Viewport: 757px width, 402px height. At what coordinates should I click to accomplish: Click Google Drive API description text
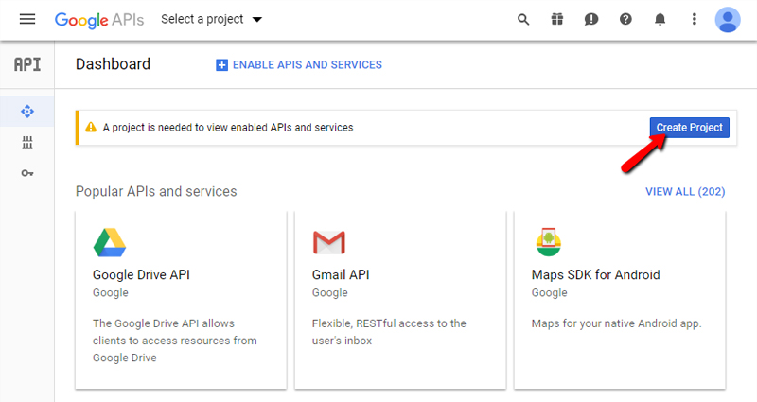coord(175,341)
